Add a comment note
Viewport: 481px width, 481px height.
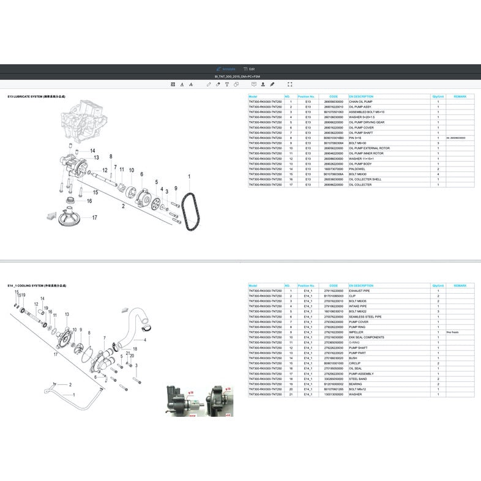pos(254,84)
